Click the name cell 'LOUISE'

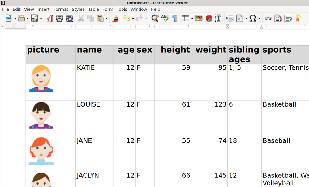(x=94, y=119)
